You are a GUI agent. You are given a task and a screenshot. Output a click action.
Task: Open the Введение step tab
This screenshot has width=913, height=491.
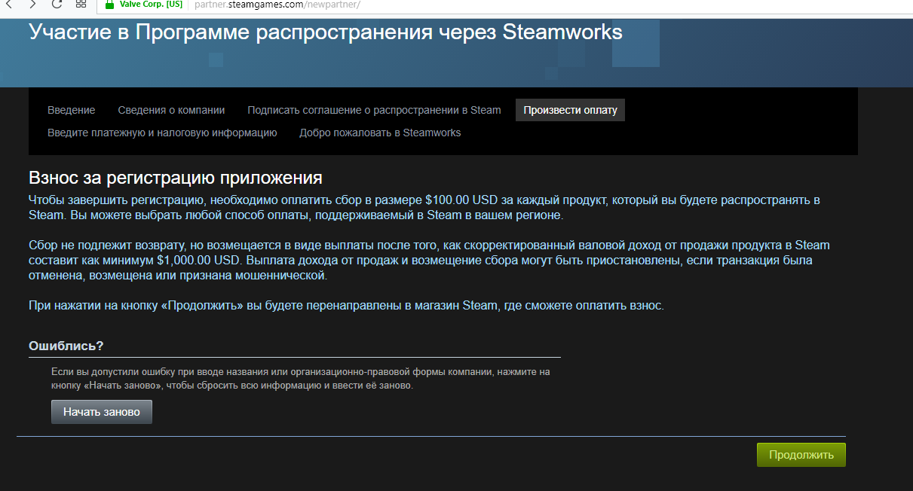[x=72, y=110]
